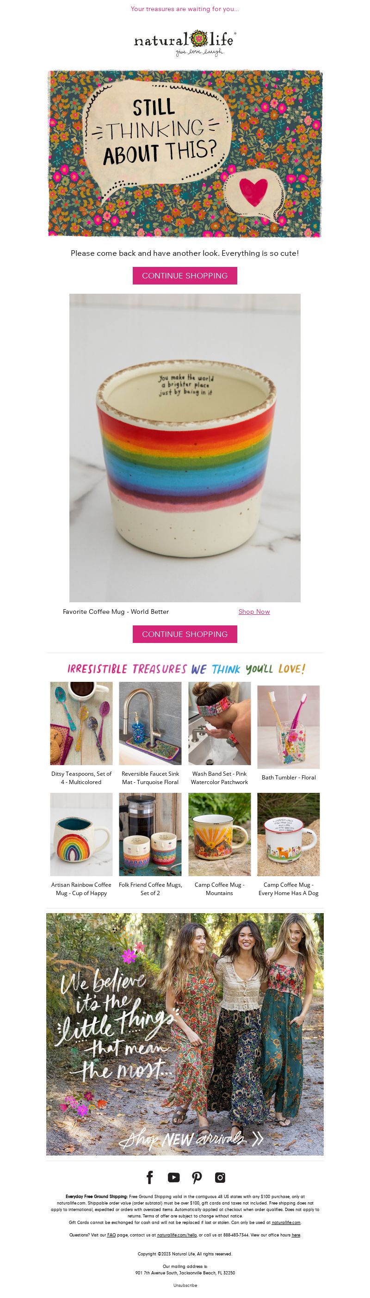View the Wash Band Set product image
Screen dimensions: 370x1298
coord(219,723)
